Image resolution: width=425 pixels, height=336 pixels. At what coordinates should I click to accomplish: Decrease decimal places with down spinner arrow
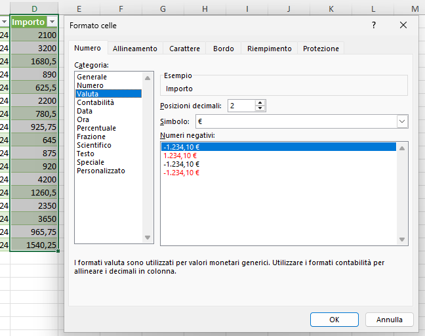pos(260,108)
